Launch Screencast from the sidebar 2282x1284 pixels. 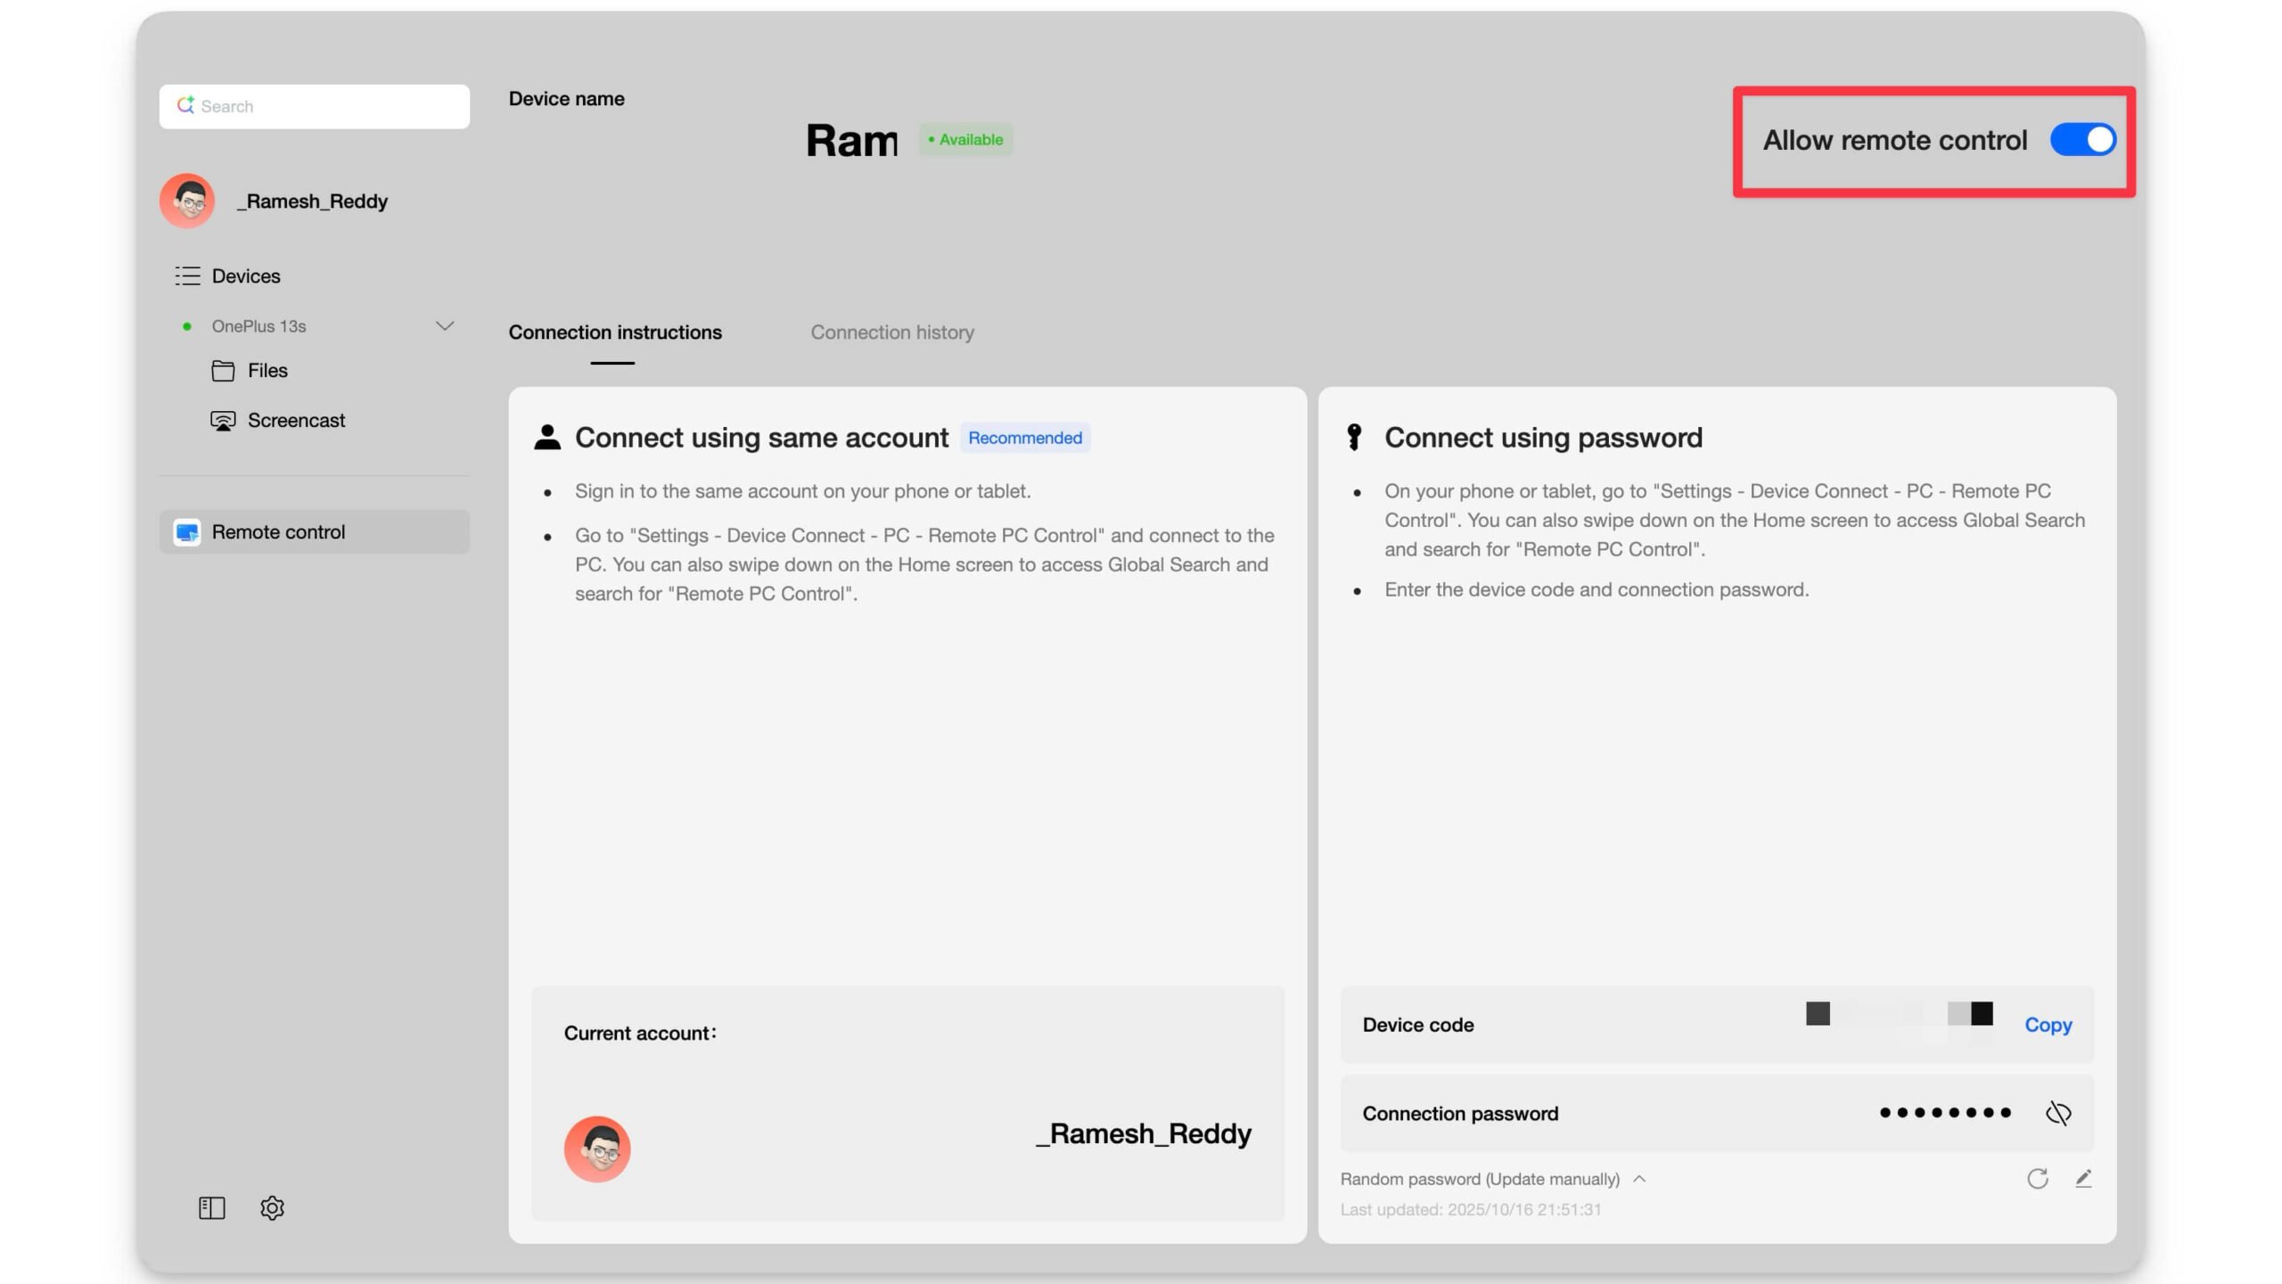[x=296, y=420]
